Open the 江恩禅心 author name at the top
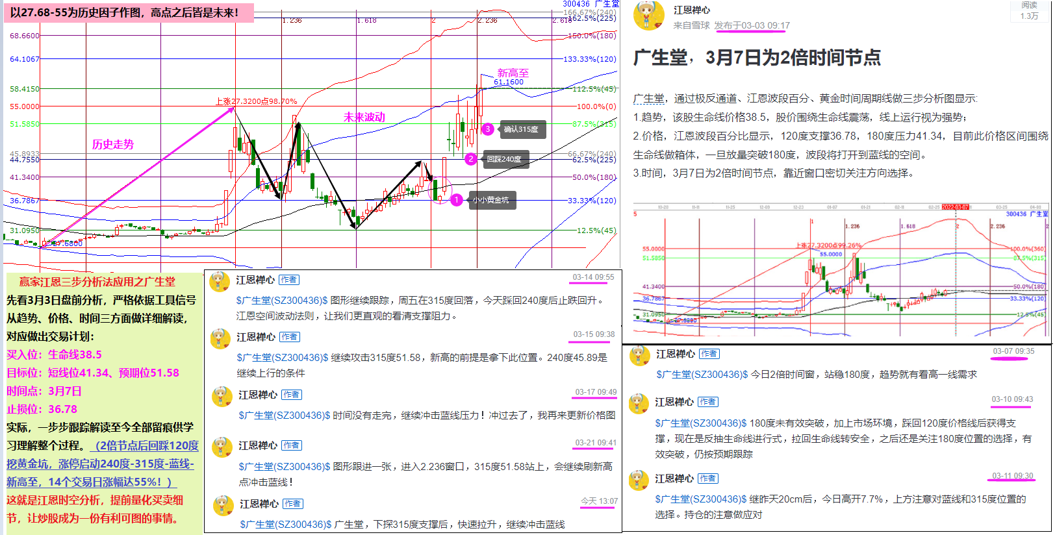 coord(692,10)
